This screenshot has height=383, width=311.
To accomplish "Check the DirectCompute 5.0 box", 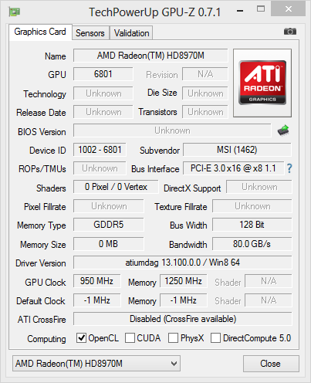I will (x=215, y=338).
